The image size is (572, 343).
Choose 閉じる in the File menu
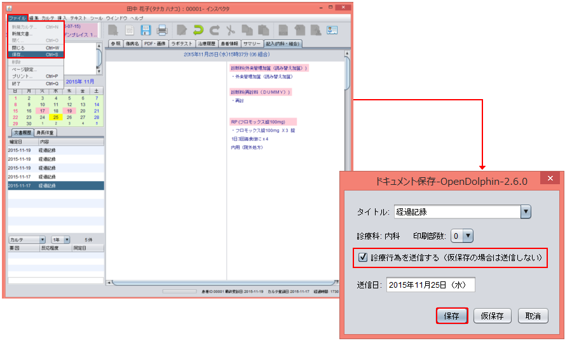coord(36,48)
